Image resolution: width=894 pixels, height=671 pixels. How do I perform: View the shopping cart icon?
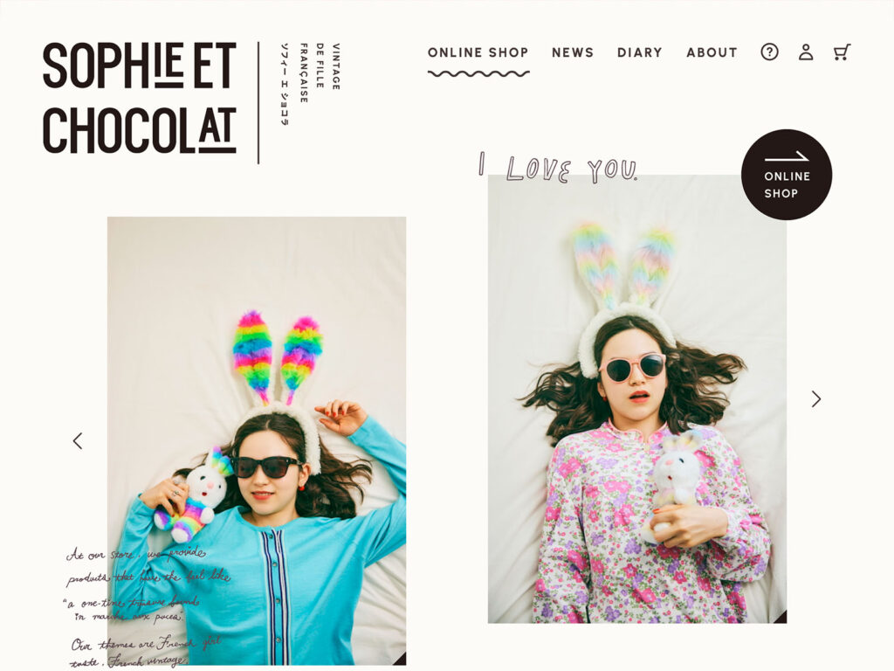[842, 52]
